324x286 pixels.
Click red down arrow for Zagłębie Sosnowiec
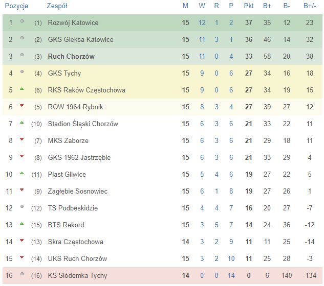click(x=21, y=190)
